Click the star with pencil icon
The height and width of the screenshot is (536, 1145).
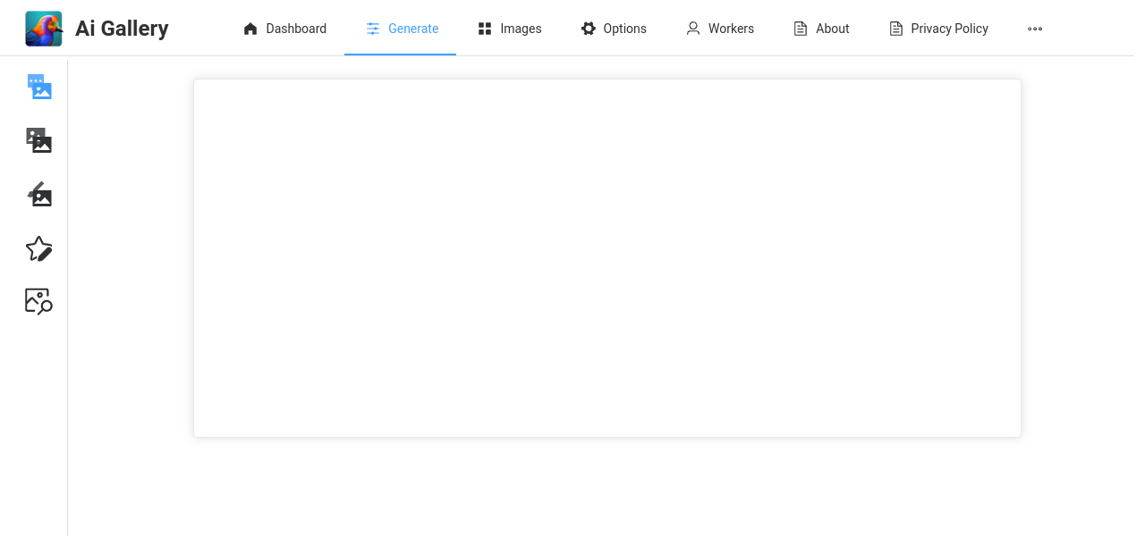39,248
